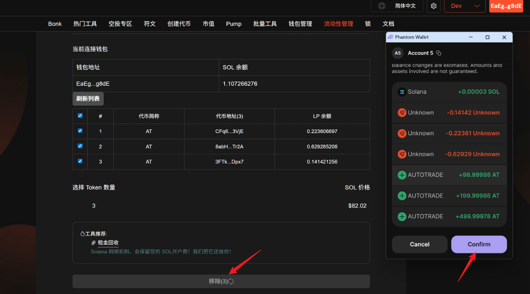
Task: Confirm the Phantom wallet transaction
Action: pos(479,244)
